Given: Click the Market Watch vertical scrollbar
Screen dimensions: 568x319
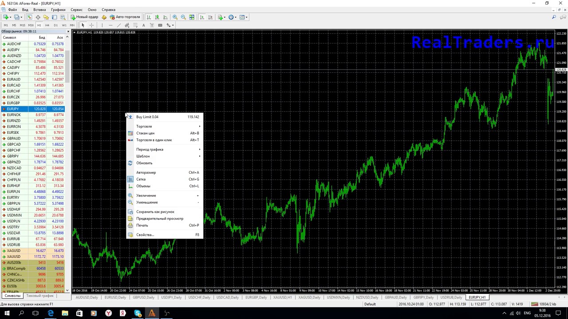Looking at the screenshot, I should [68, 164].
